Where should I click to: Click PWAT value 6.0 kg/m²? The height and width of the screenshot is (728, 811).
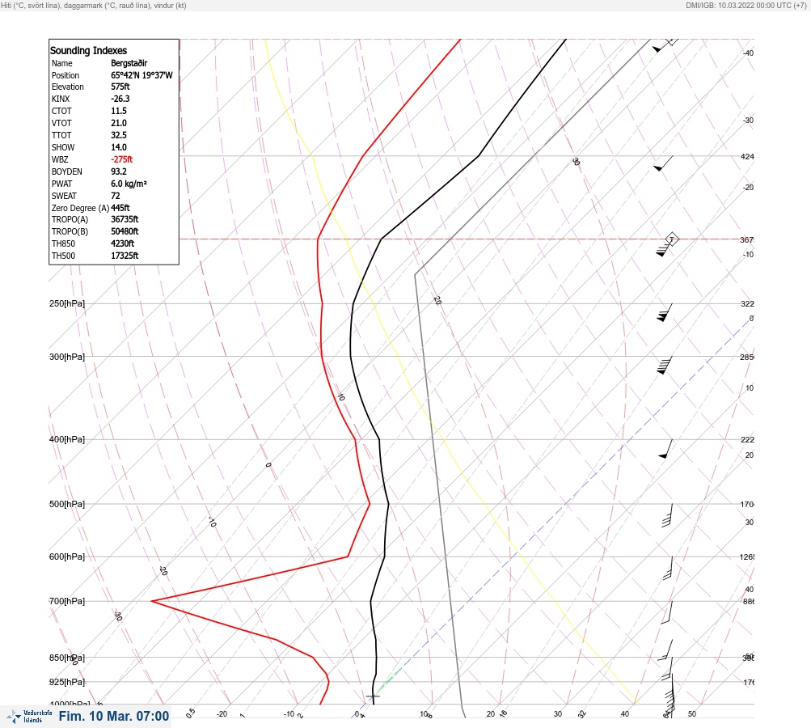click(129, 184)
